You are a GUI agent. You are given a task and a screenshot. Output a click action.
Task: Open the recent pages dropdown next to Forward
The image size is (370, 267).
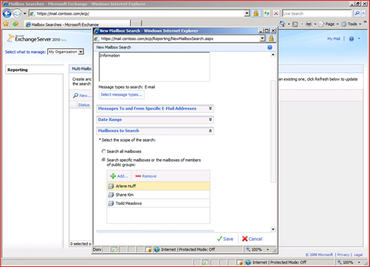pos(24,14)
